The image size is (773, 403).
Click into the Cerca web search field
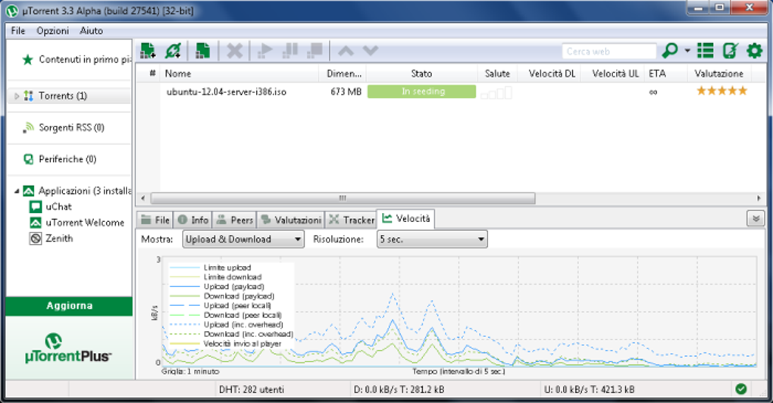[x=609, y=52]
